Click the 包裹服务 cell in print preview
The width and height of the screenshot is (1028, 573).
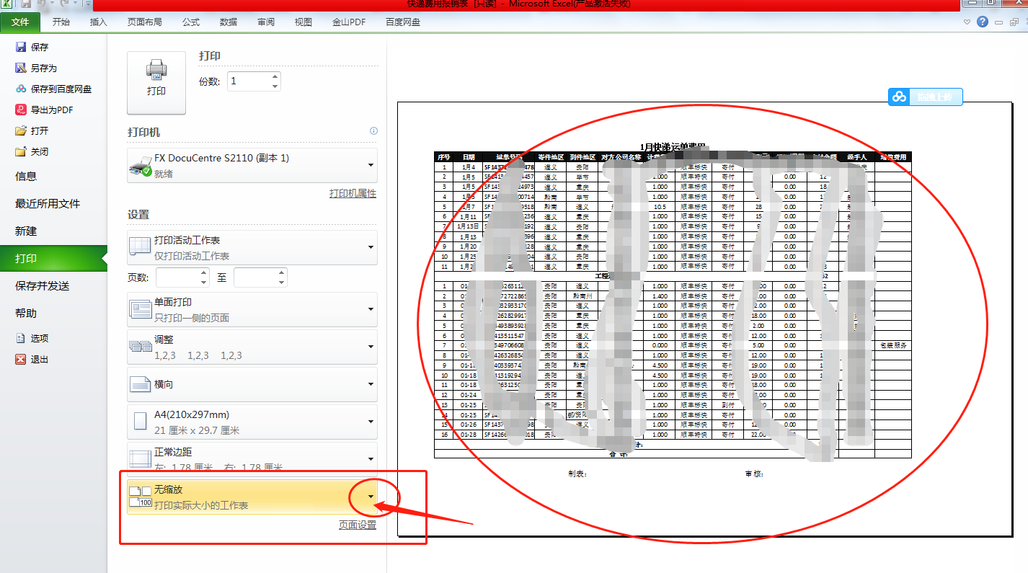[893, 345]
